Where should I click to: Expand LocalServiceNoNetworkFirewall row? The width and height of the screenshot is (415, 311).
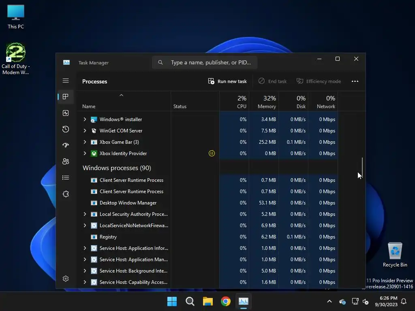pos(85,226)
